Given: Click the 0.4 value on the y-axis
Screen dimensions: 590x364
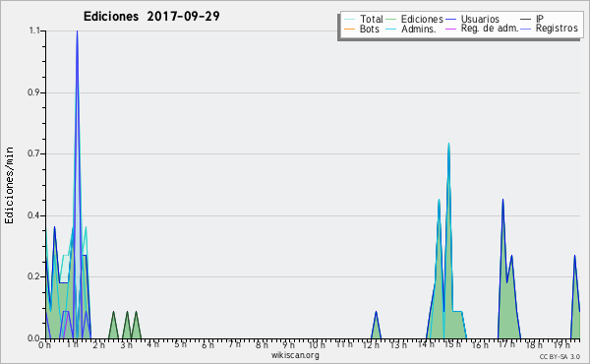Looking at the screenshot, I should click(33, 215).
